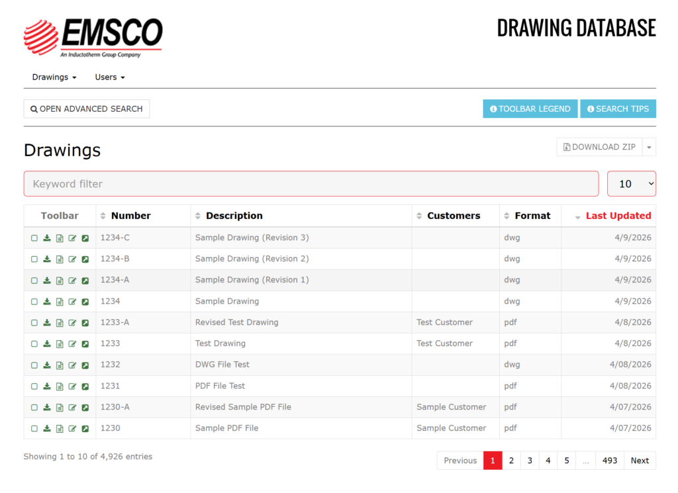The height and width of the screenshot is (493, 678).
Task: Open the entries-per-page dropdown showing 10
Action: point(631,184)
